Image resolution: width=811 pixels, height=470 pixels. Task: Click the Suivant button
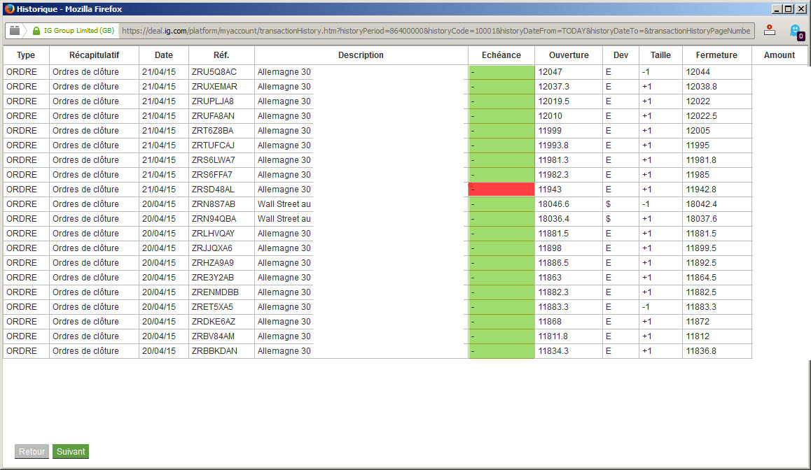[x=70, y=451]
